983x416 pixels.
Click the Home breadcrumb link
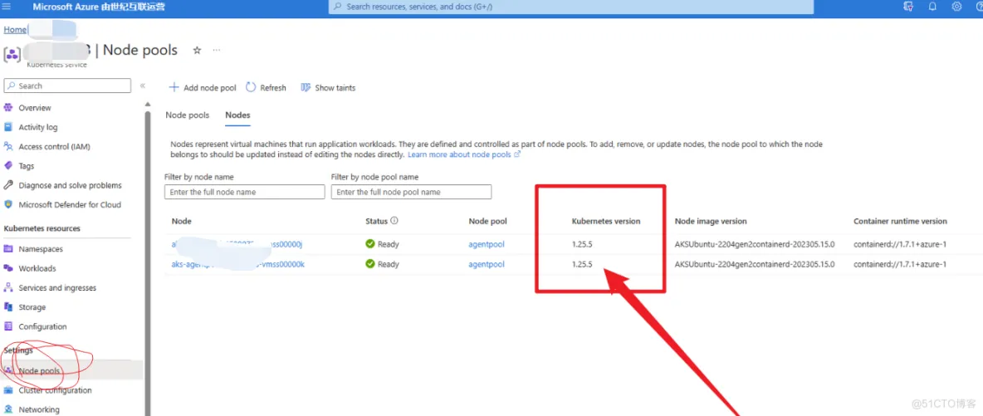pos(15,30)
